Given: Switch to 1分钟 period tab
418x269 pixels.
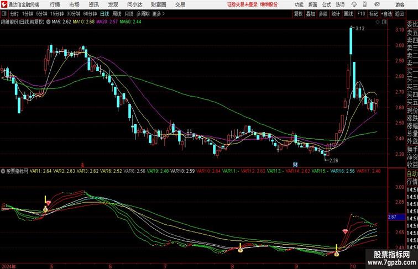Looking at the screenshot, I should pos(28,14).
